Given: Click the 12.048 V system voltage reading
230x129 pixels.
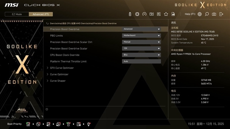Looking at the screenshot, I should pos(205,95).
